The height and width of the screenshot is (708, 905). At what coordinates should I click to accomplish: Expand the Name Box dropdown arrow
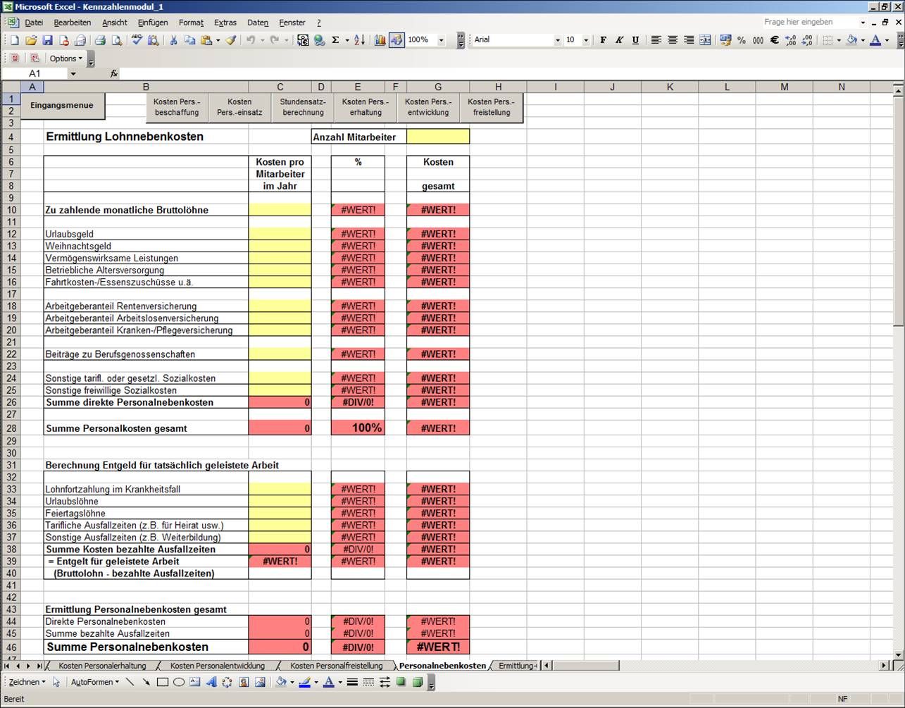(x=73, y=73)
